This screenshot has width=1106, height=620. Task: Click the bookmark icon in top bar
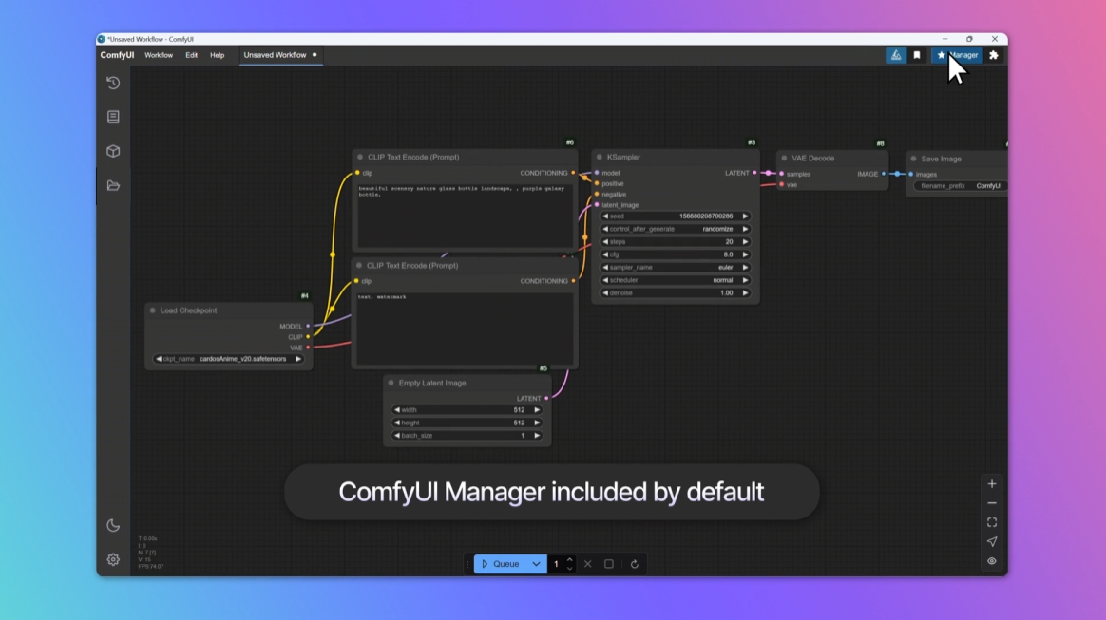tap(917, 55)
